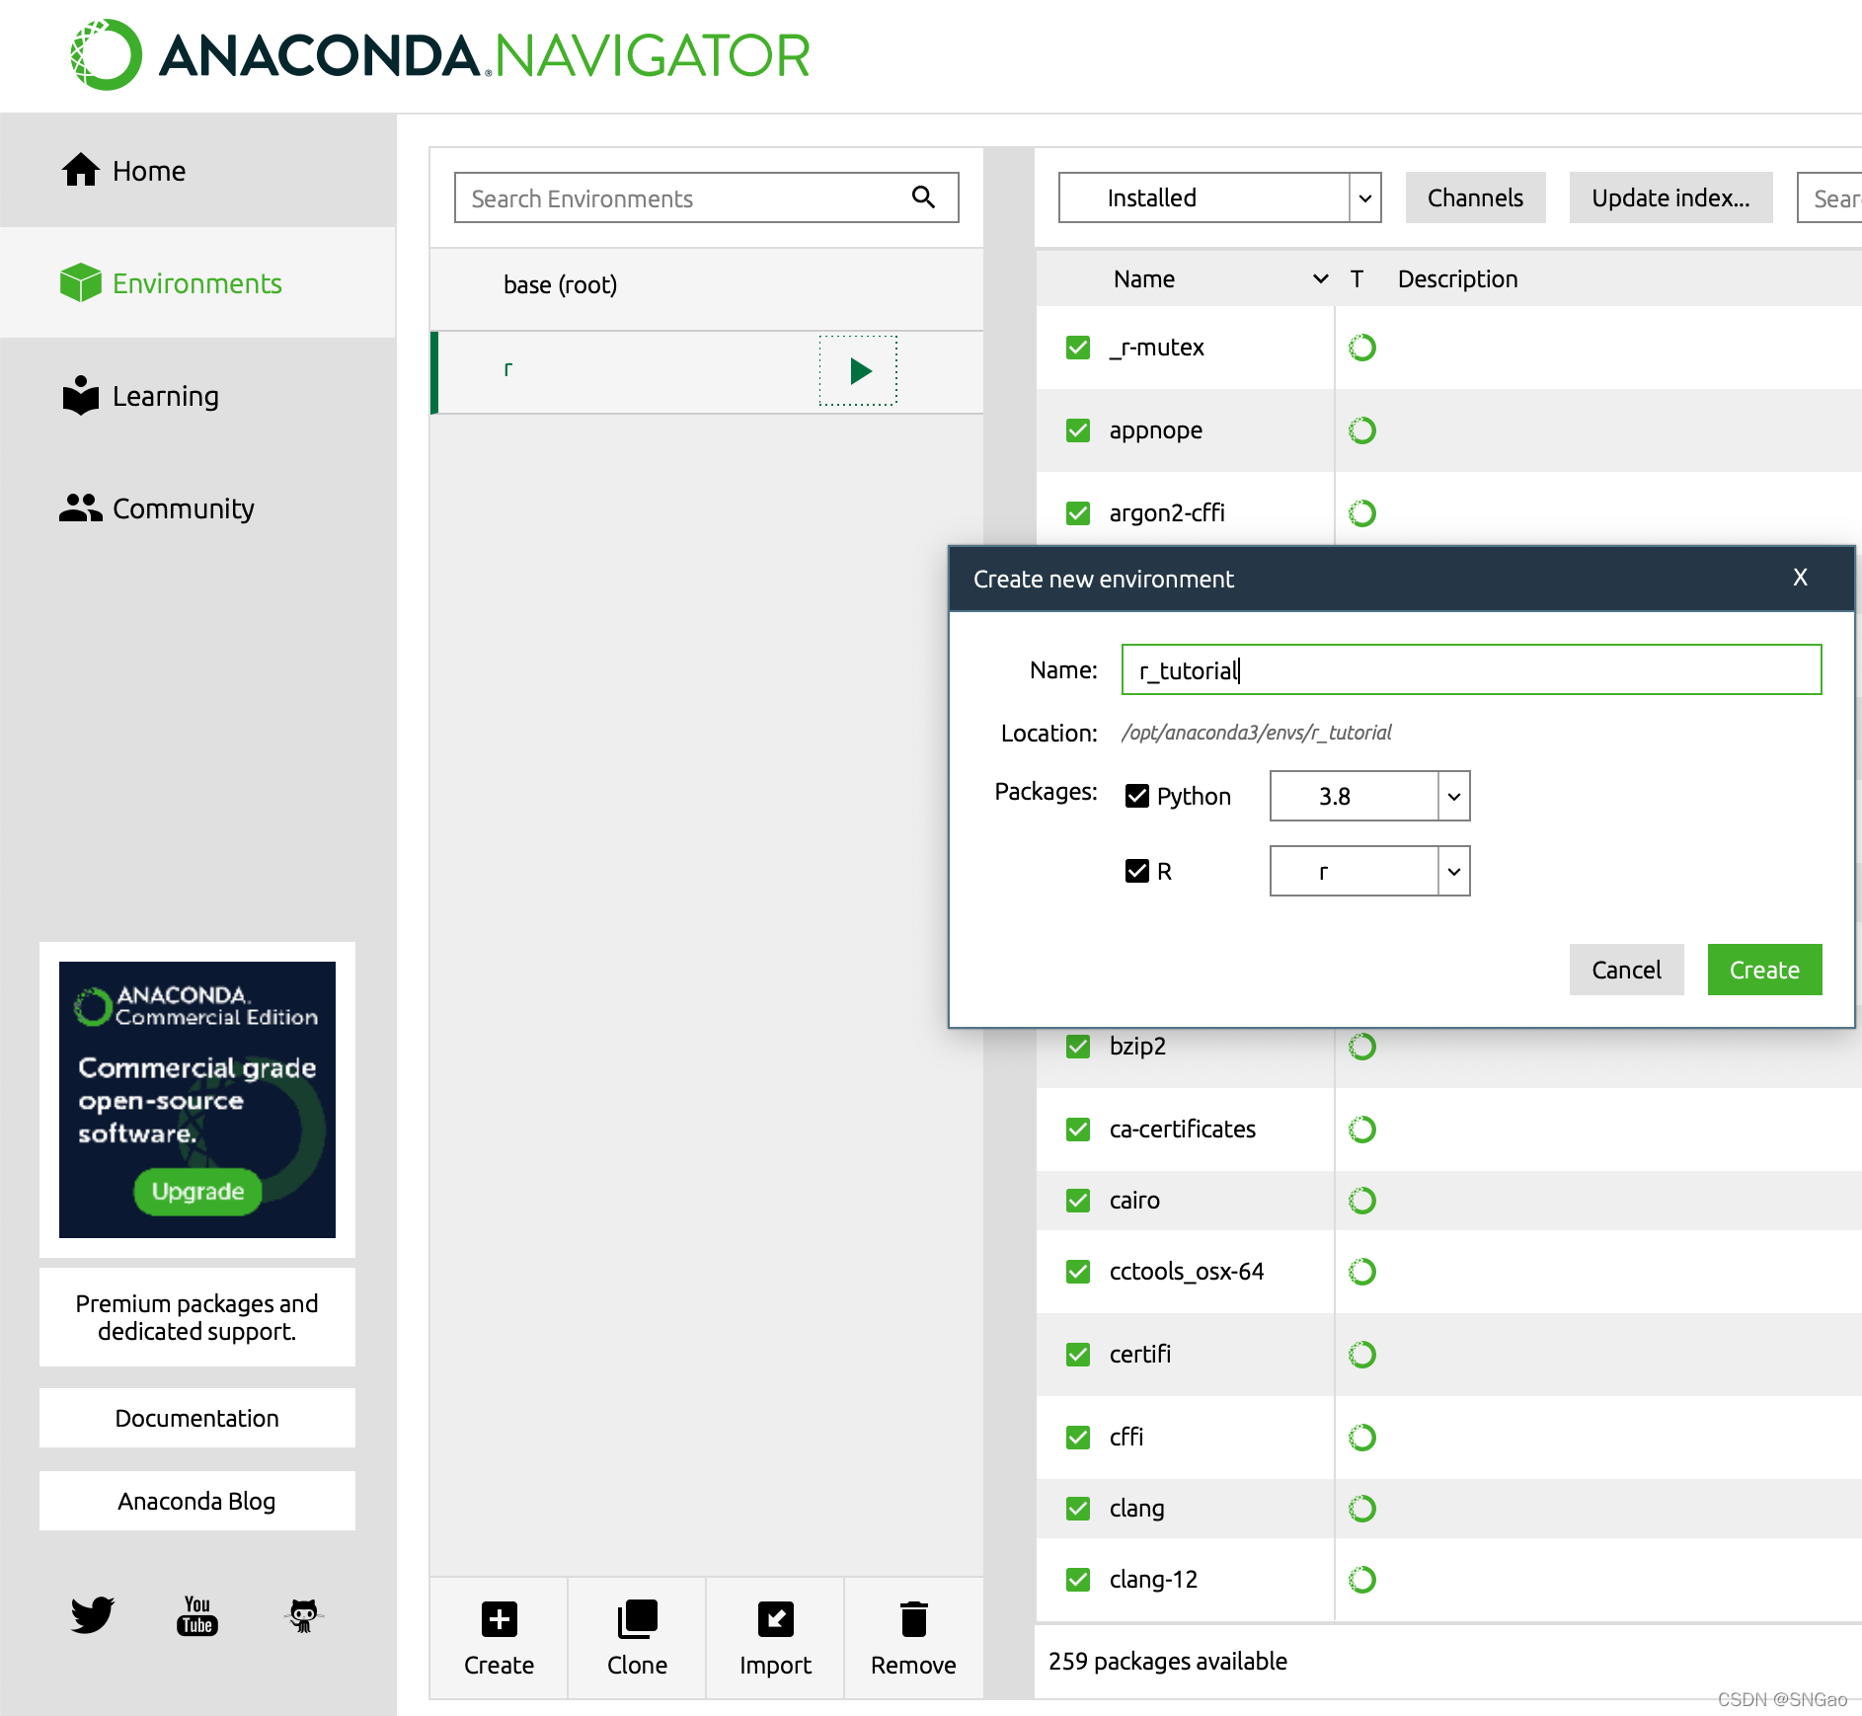Click the cairo type circle icon
Screen dimensions: 1862x1716
1362,1201
